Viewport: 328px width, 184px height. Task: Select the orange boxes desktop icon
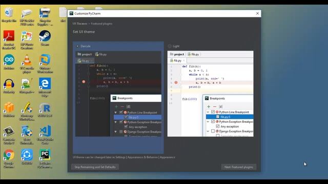(x=9, y=109)
